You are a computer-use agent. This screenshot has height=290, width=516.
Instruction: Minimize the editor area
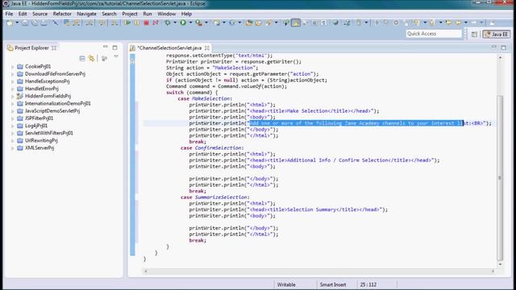click(x=494, y=47)
